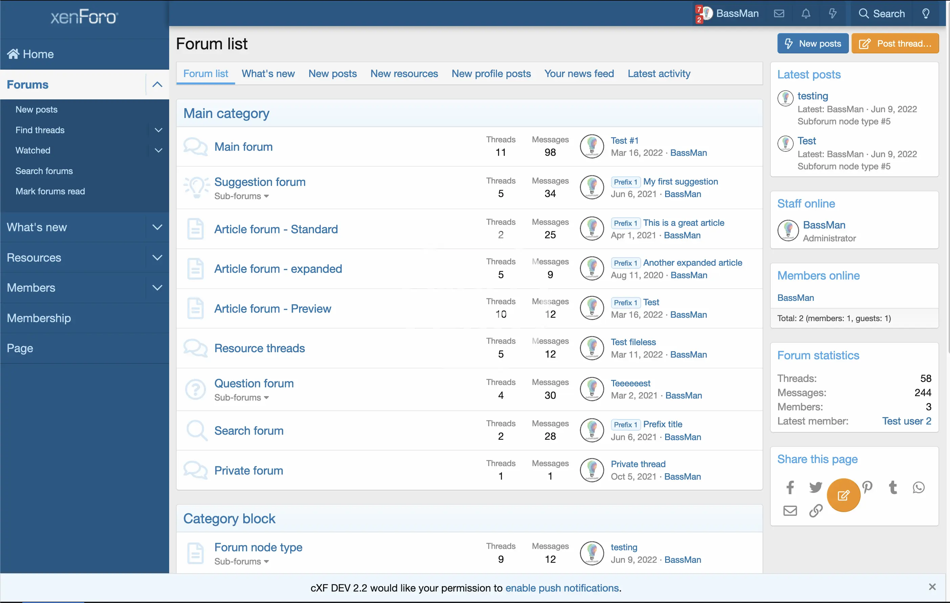Expand the What's new sidebar menu
The image size is (950, 603).
[x=157, y=227]
